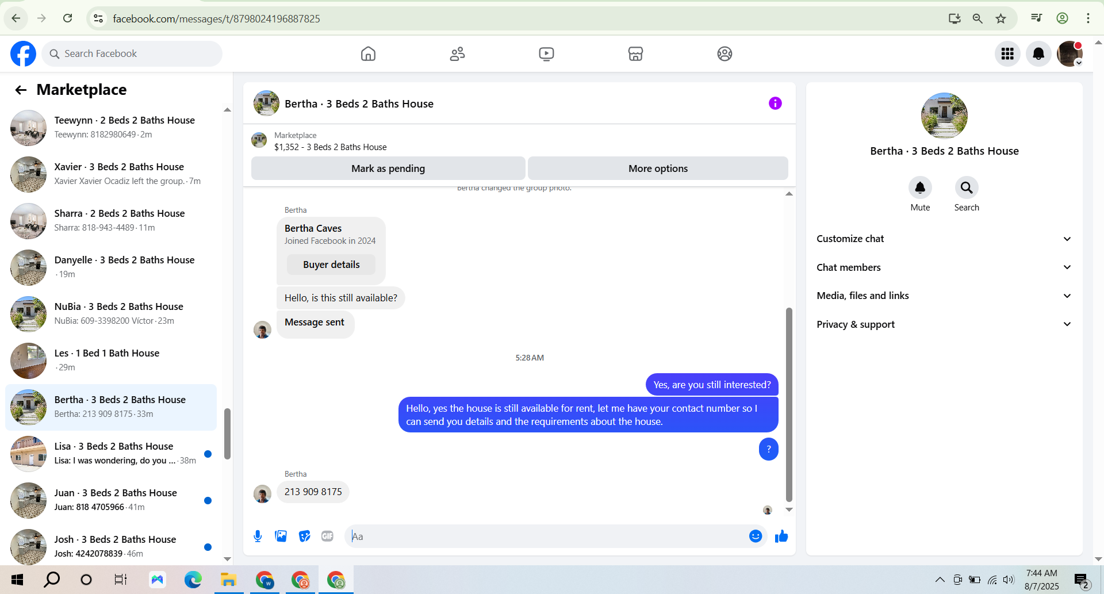Attach a photo with the image icon
Image resolution: width=1104 pixels, height=594 pixels.
point(281,536)
